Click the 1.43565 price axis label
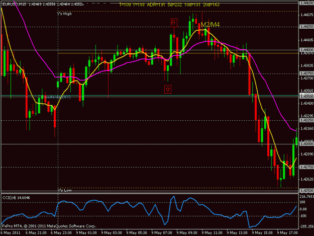This screenshot has height=236, width=314. tap(306, 91)
